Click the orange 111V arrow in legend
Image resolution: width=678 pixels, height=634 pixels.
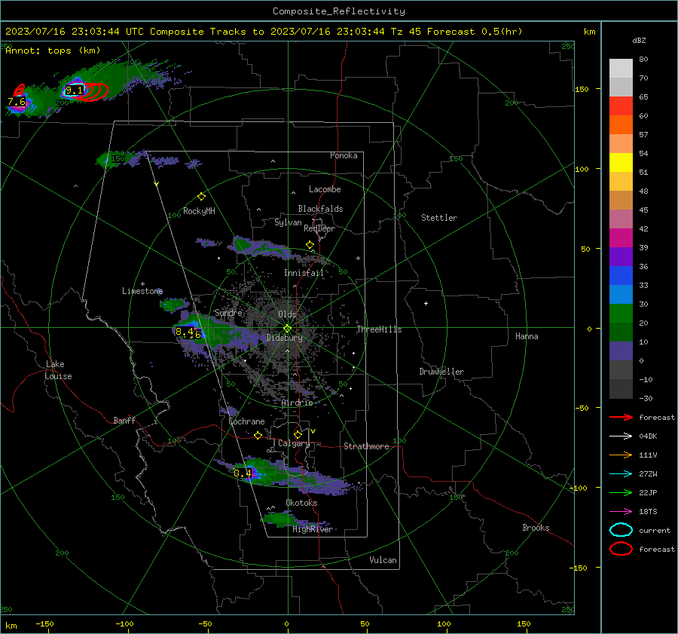tap(621, 455)
